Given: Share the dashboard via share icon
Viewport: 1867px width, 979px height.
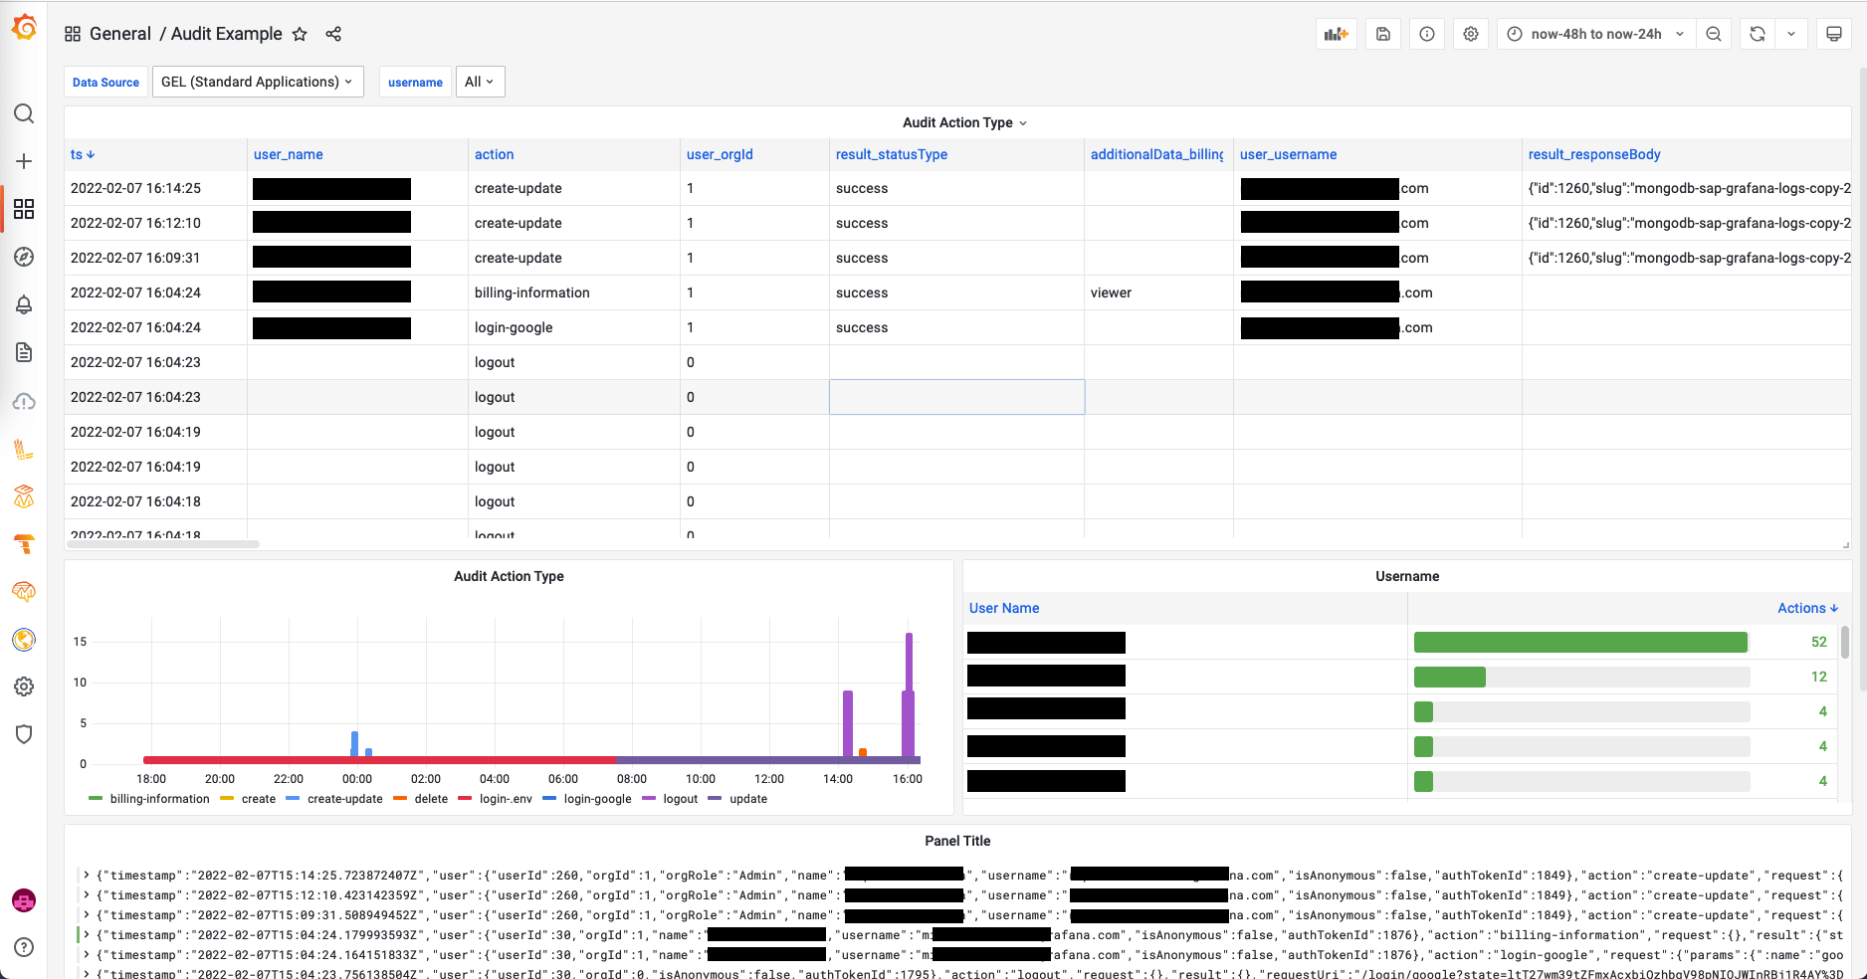Looking at the screenshot, I should 333,34.
